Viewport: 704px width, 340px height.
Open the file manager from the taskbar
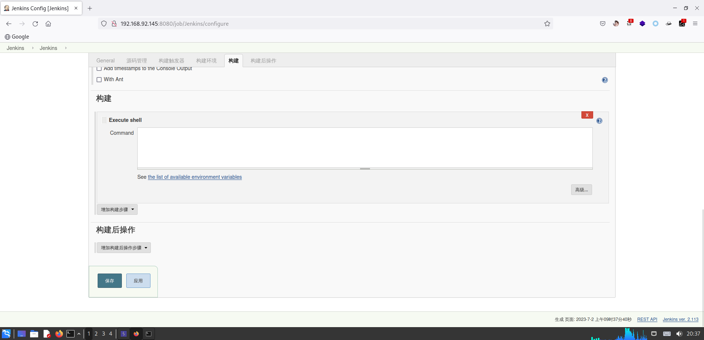(x=34, y=334)
